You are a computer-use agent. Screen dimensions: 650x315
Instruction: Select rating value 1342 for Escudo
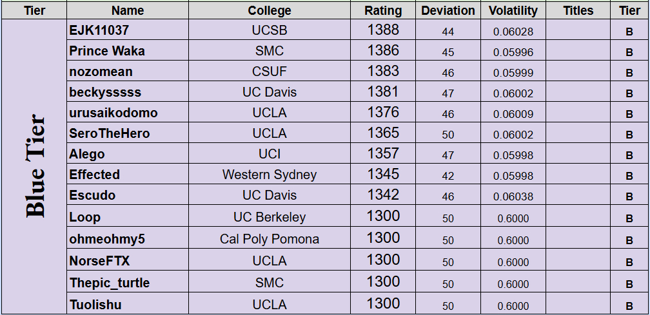click(383, 195)
